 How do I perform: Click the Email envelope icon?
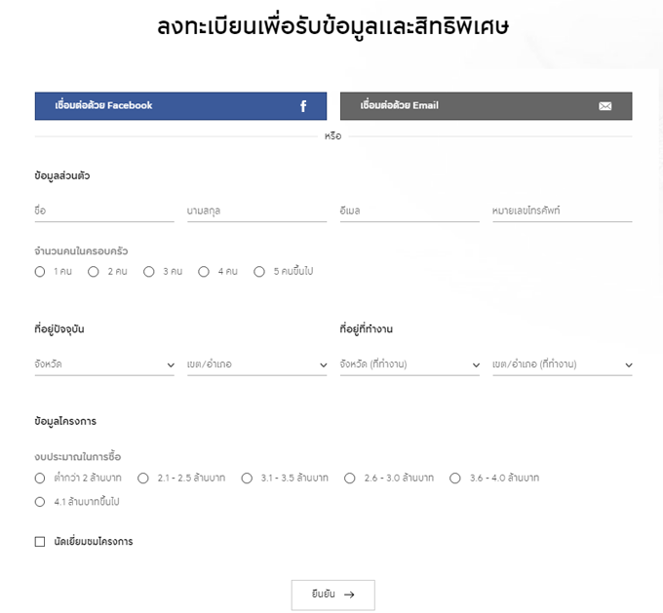pyautogui.click(x=604, y=106)
